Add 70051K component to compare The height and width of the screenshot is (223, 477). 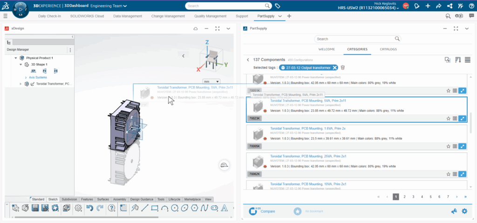[455, 90]
